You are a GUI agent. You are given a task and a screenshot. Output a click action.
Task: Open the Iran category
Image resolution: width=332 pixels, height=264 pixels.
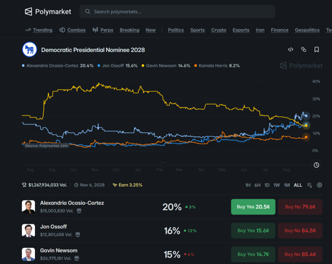point(260,30)
